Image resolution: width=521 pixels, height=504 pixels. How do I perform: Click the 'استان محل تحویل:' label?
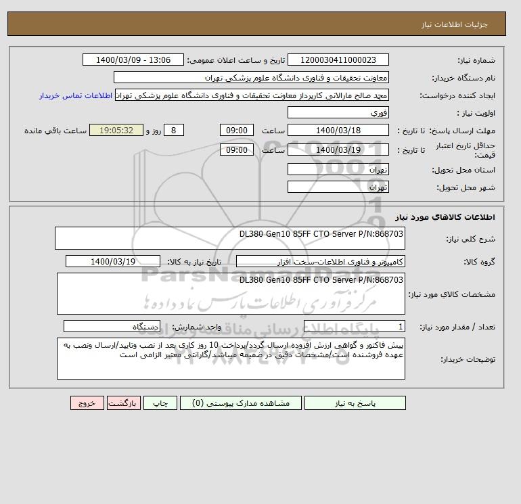pos(463,170)
